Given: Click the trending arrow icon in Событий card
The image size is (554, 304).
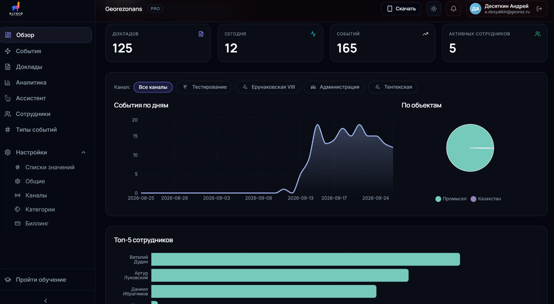Looking at the screenshot, I should coord(425,34).
